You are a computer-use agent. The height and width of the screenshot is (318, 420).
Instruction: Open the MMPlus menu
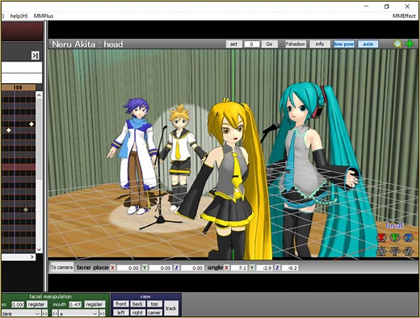coord(44,16)
